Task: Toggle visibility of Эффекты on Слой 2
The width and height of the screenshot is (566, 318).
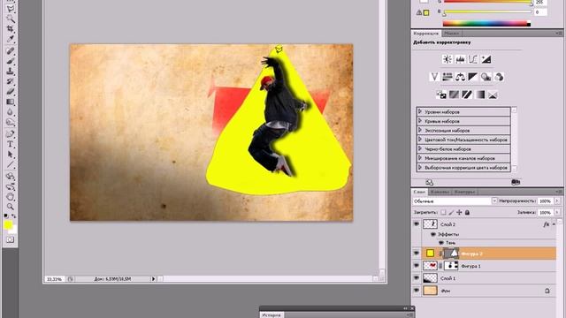Action: click(433, 234)
